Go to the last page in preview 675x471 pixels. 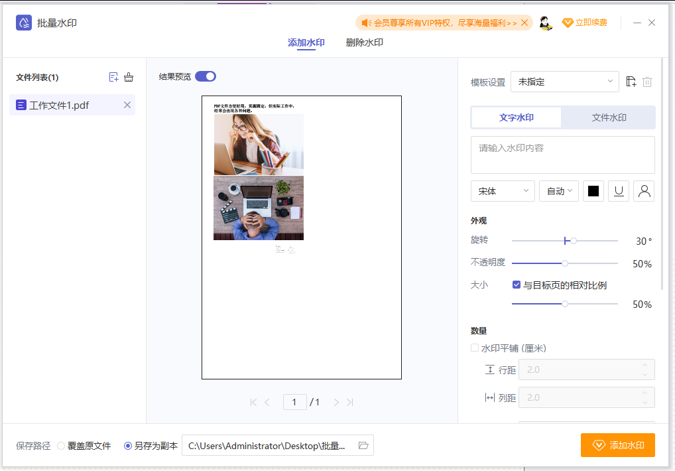(x=350, y=402)
